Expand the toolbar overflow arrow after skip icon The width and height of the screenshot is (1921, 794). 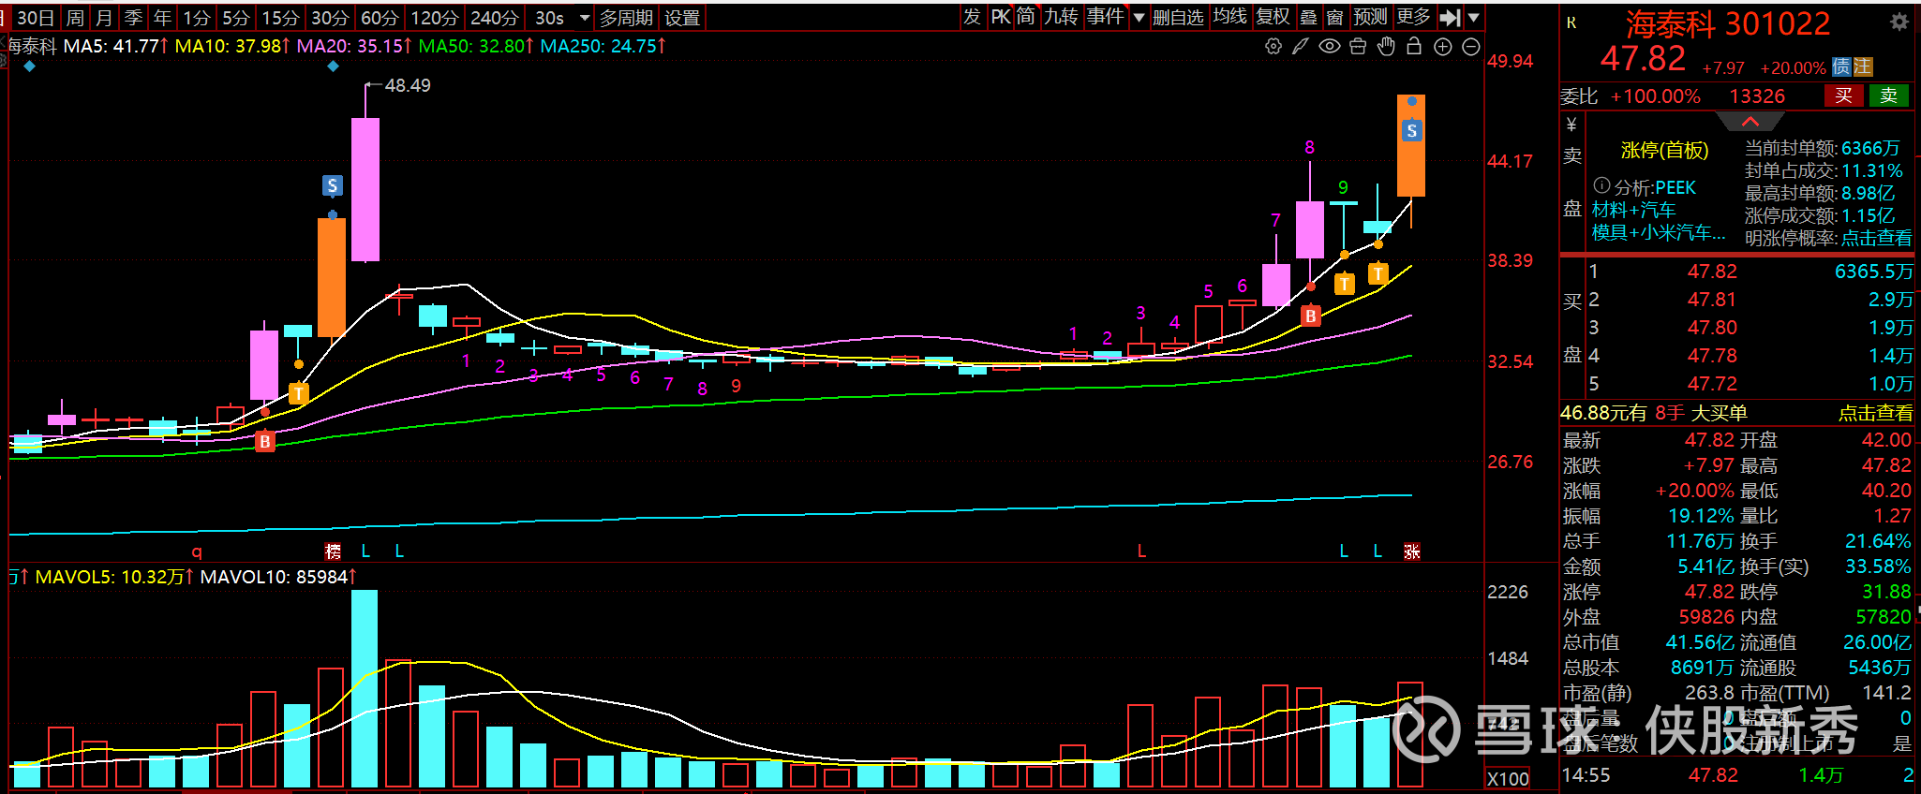[x=1473, y=17]
